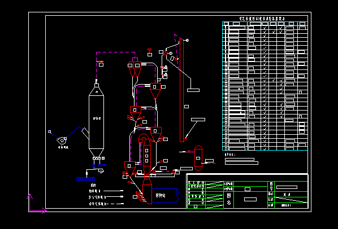Click the magenta dashed duct above the tower
Viewport: 338px width, 229px height.
click(115, 52)
